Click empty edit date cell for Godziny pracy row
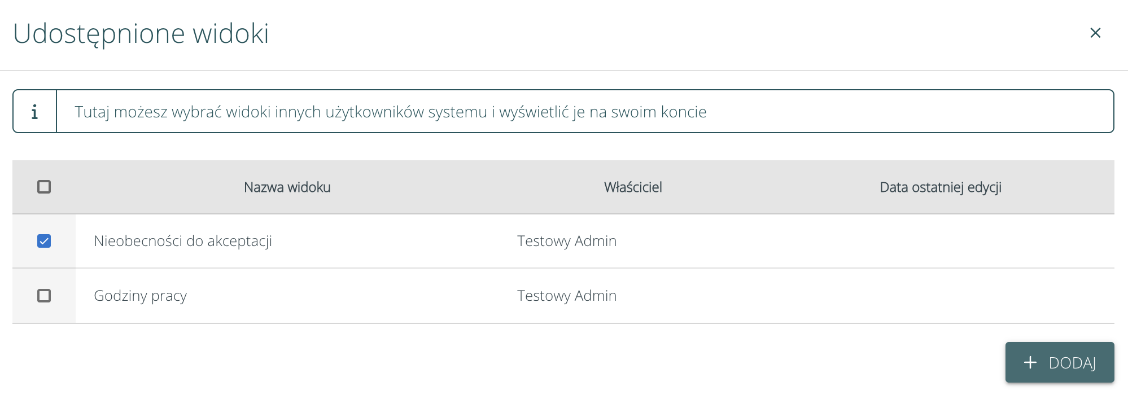Screen dimensions: 1128x395 coord(940,296)
